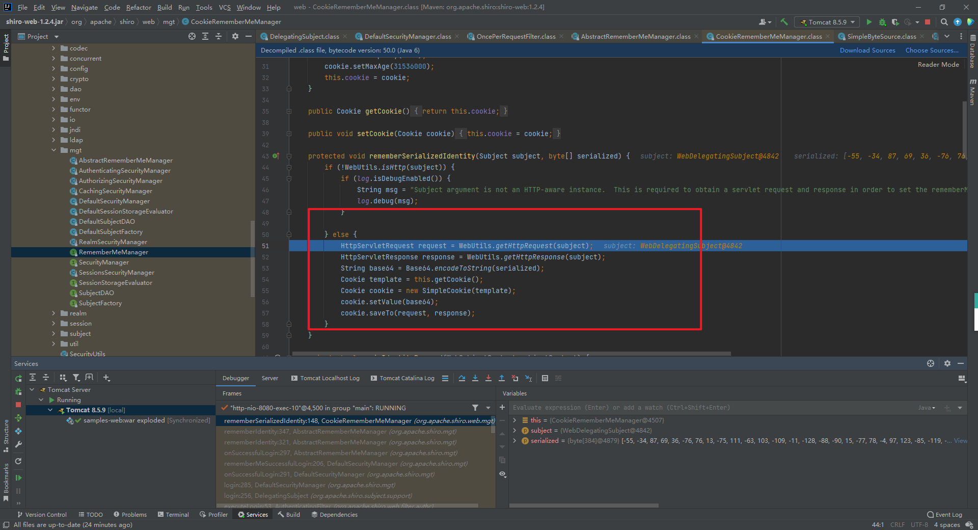Screen dimensions: 978x530
Task: Click the blue update arrow icon
Action: (958, 22)
